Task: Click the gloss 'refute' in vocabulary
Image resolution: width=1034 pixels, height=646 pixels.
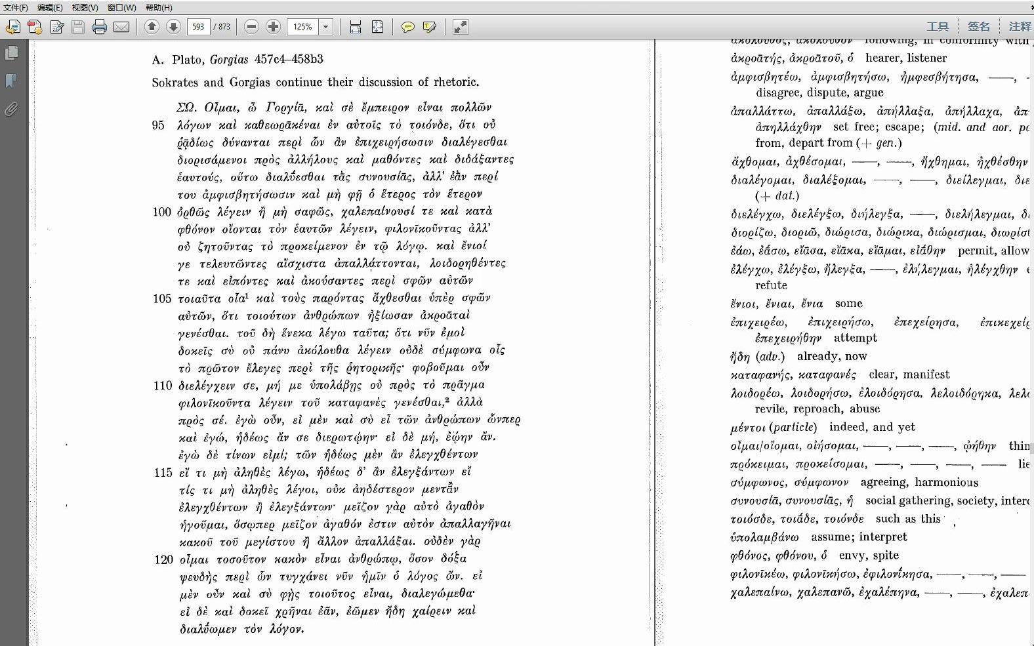Action: pyautogui.click(x=771, y=285)
